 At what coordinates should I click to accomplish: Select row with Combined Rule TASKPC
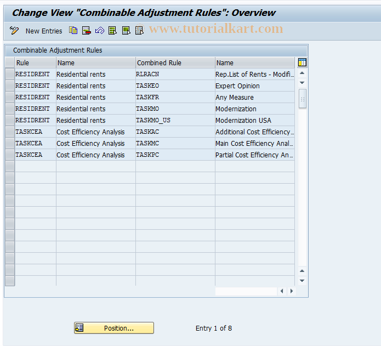(x=10, y=155)
